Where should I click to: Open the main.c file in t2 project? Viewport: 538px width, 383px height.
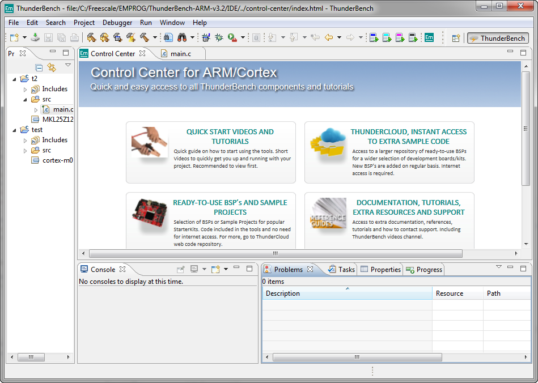pyautogui.click(x=63, y=109)
